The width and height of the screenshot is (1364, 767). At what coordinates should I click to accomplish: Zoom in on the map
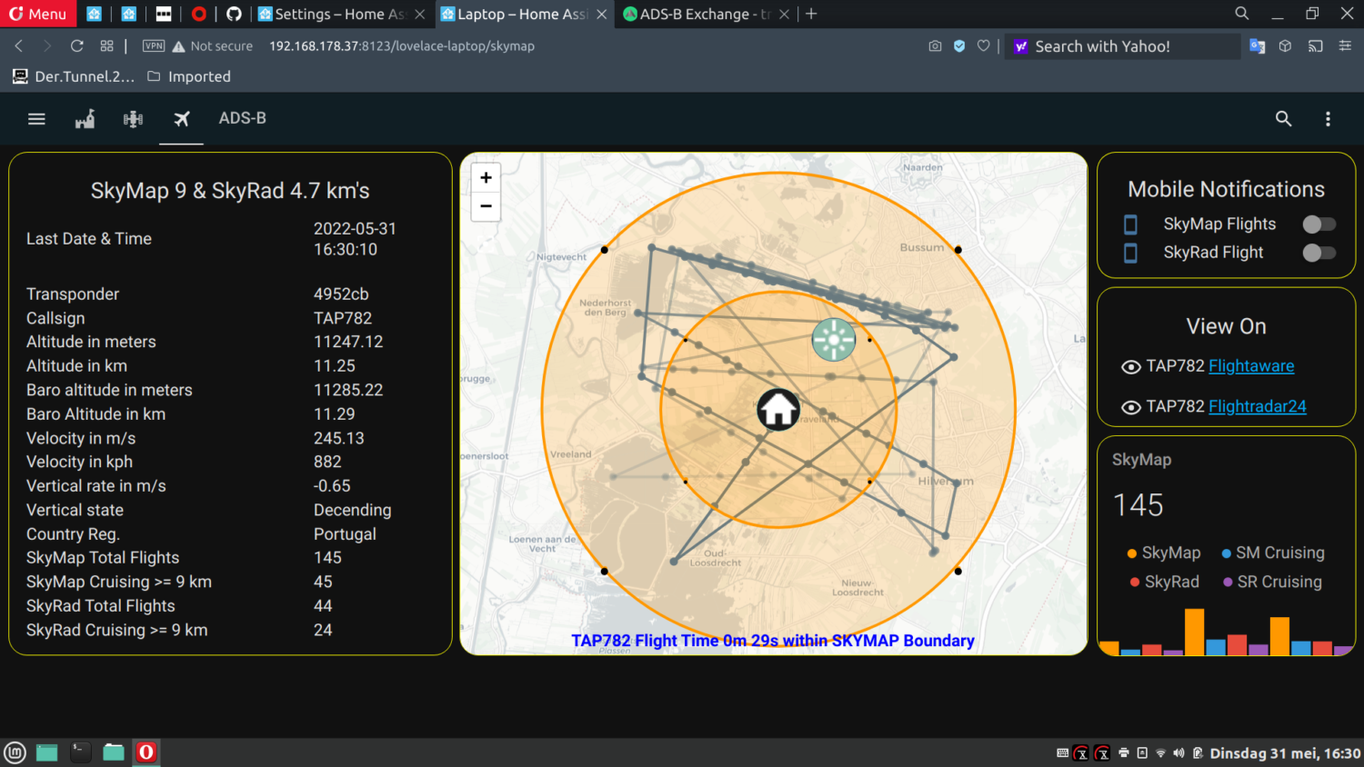point(486,178)
